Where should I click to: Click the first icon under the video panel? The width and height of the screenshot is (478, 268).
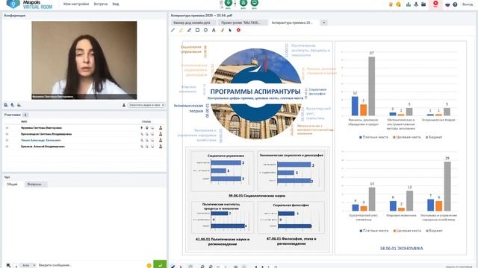(6, 105)
